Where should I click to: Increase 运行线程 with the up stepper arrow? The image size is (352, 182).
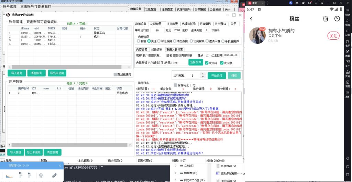click(x=202, y=74)
